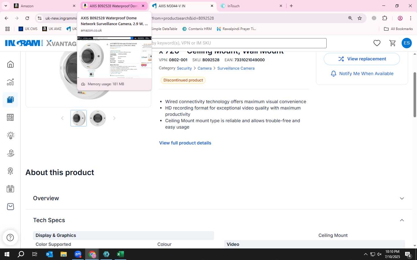Viewport: 417px width, 260px height.
Task: Open the help question mark button
Action: pyautogui.click(x=10, y=237)
